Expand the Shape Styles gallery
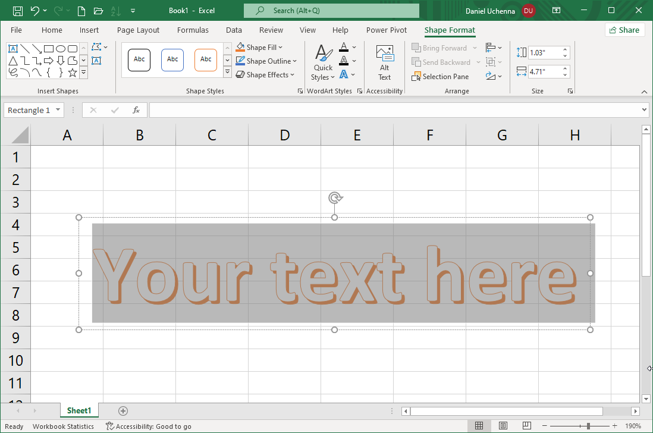Image resolution: width=653 pixels, height=433 pixels. click(x=227, y=72)
